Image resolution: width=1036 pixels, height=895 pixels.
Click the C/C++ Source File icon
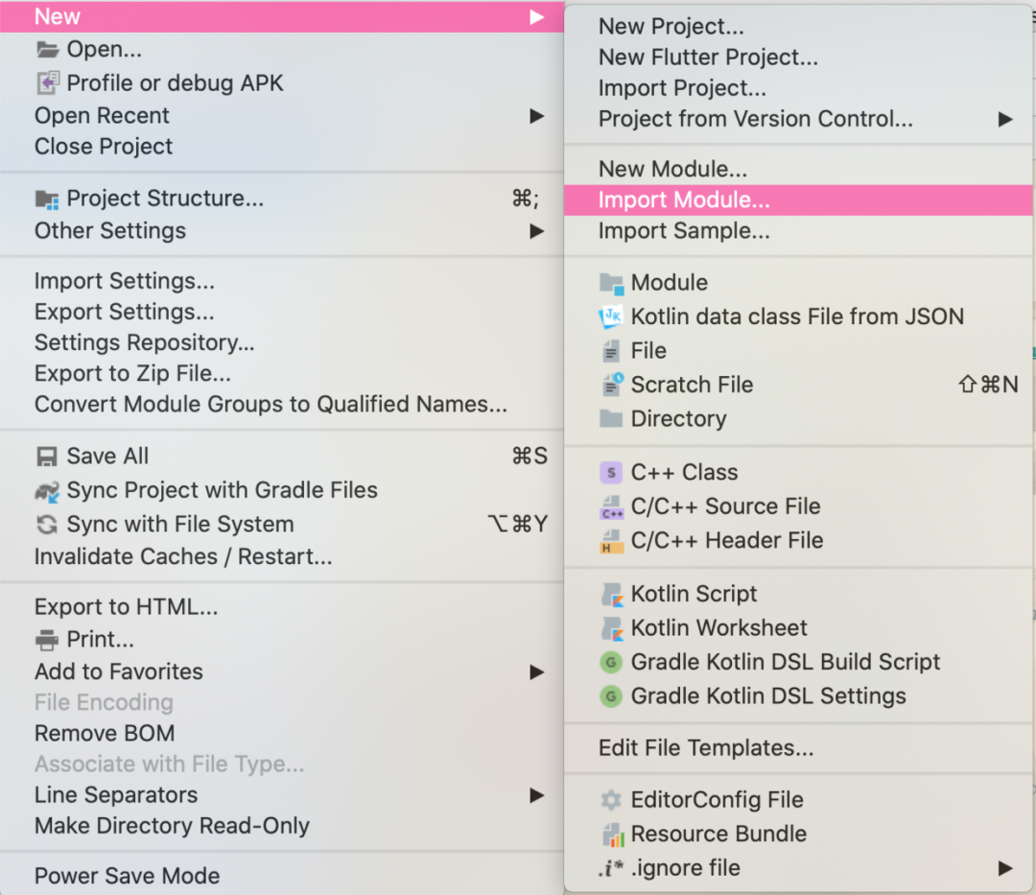pyautogui.click(x=612, y=507)
